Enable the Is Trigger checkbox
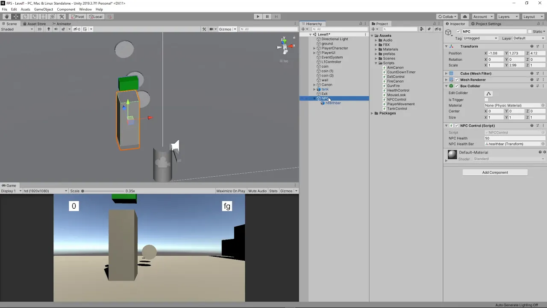This screenshot has width=547, height=308. point(486,100)
